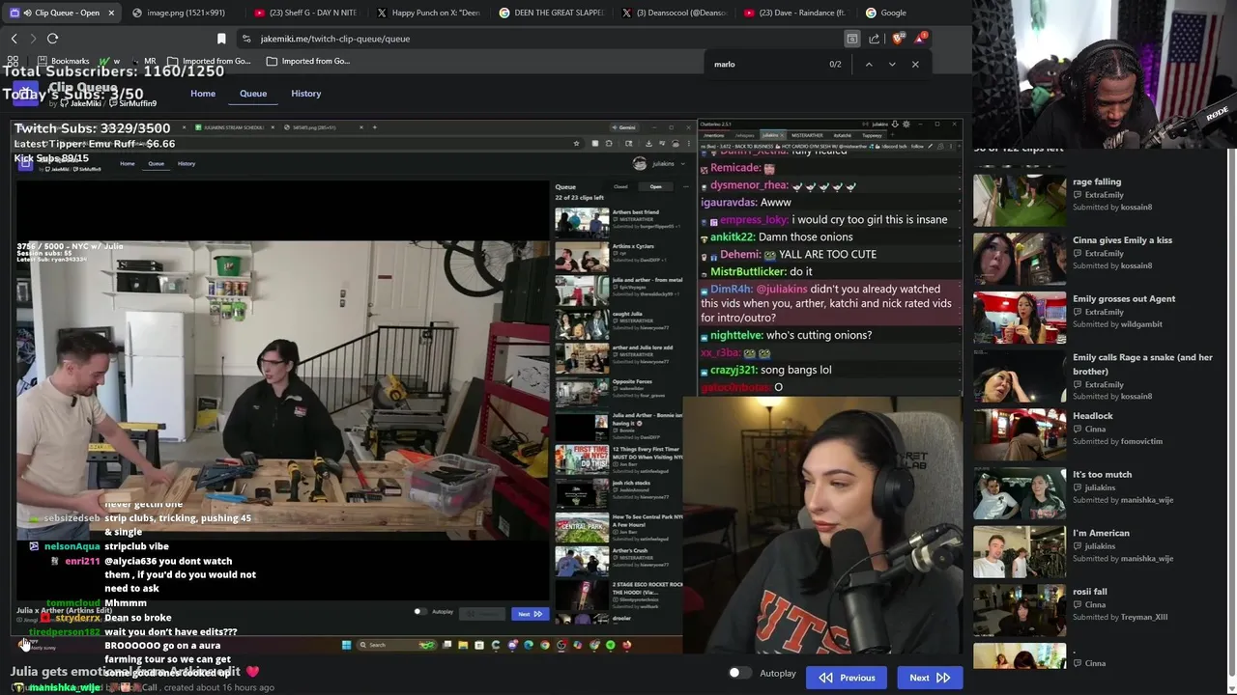Switch to DEEN THE GREAT SLAPPED tab

click(x=553, y=13)
